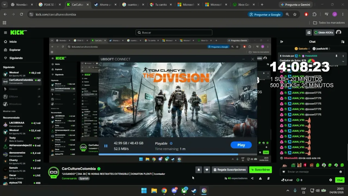Open Ubisoft Connect from the taskbar

(204, 191)
